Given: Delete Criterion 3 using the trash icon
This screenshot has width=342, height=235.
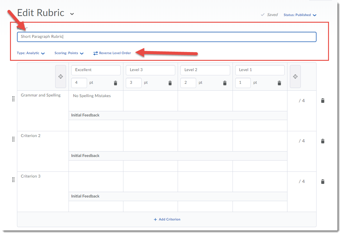Looking at the screenshot, I should pyautogui.click(x=323, y=181).
